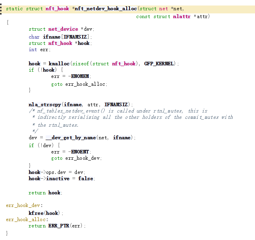Screen dimensions: 255x240
Task: Click the 'struct nft_hook *hook' declaration
Action: click(60, 43)
